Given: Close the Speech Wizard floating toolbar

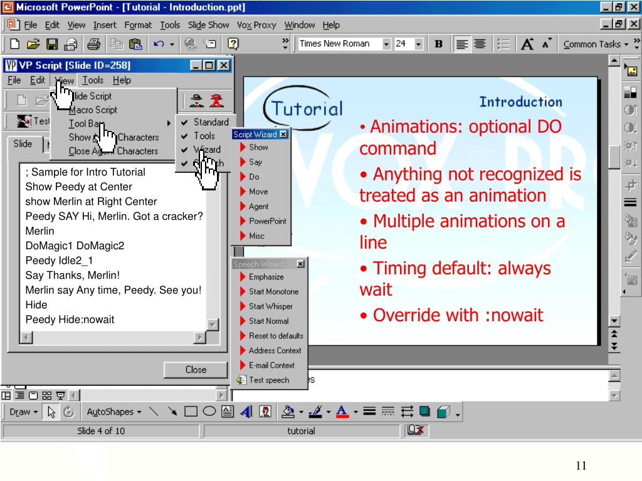Looking at the screenshot, I should (x=300, y=264).
